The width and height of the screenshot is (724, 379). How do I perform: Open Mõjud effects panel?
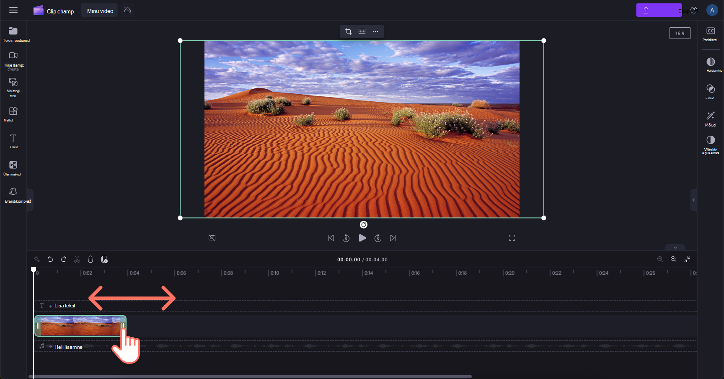coord(711,119)
